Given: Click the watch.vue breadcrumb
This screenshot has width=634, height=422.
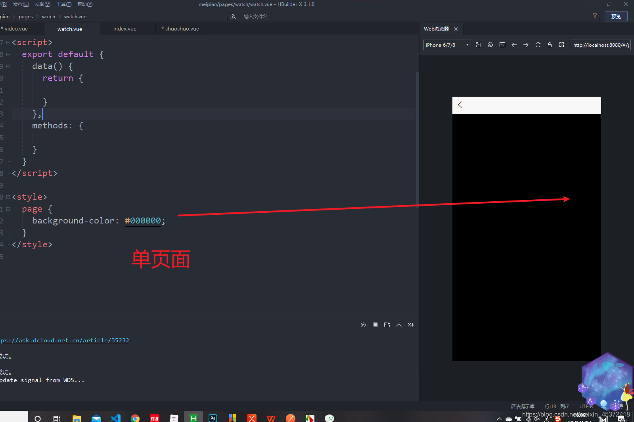Looking at the screenshot, I should pos(75,17).
